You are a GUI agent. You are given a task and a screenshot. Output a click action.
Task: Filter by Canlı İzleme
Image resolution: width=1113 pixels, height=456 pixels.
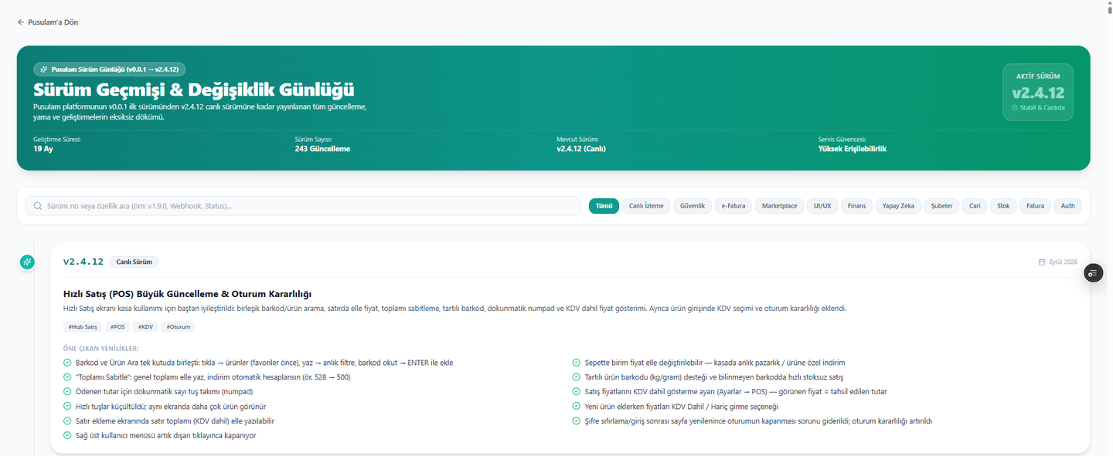pyautogui.click(x=646, y=206)
